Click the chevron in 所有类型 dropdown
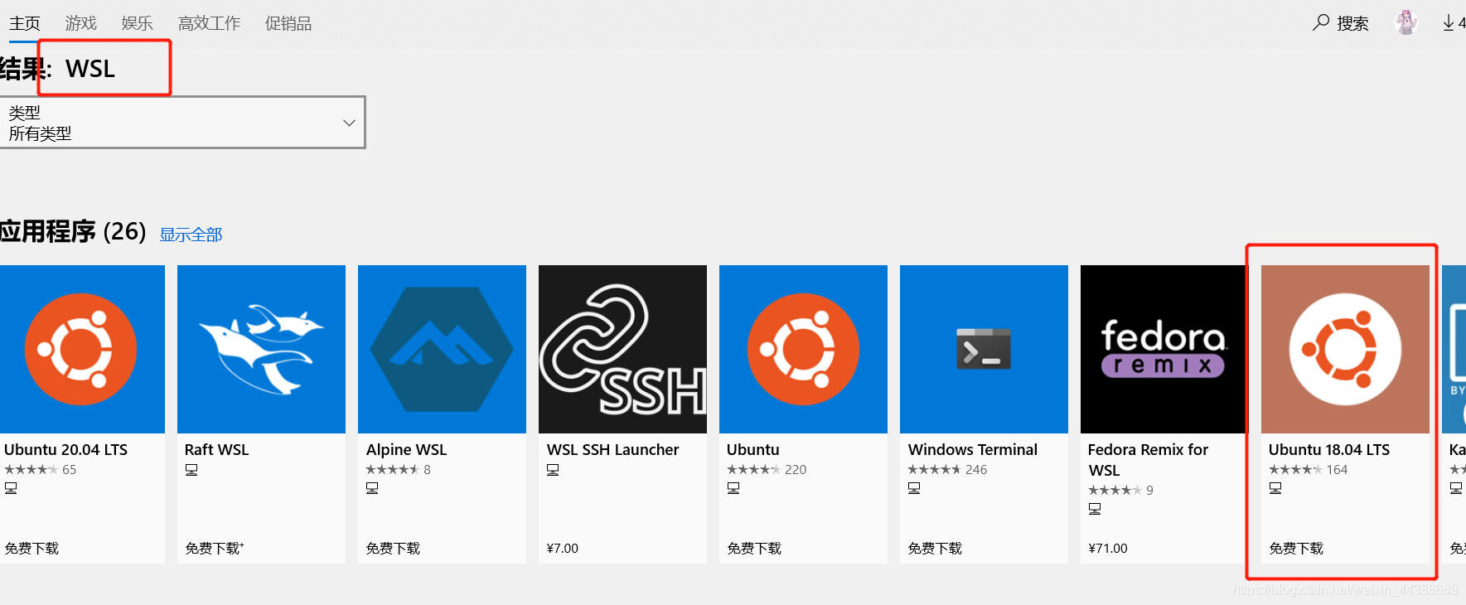The height and width of the screenshot is (605, 1466). point(349,123)
